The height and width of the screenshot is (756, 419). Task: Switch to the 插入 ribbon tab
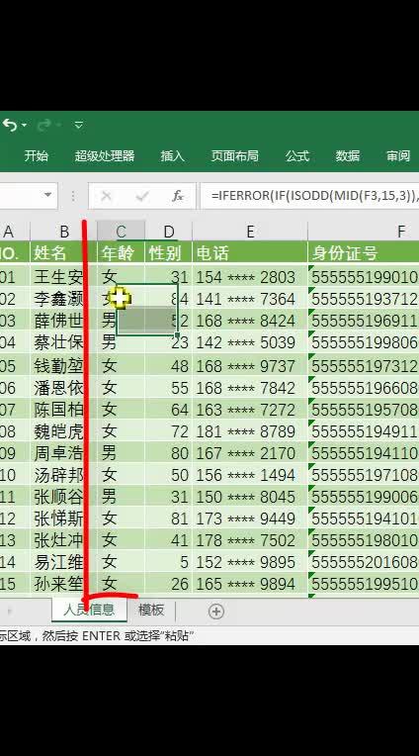[172, 155]
